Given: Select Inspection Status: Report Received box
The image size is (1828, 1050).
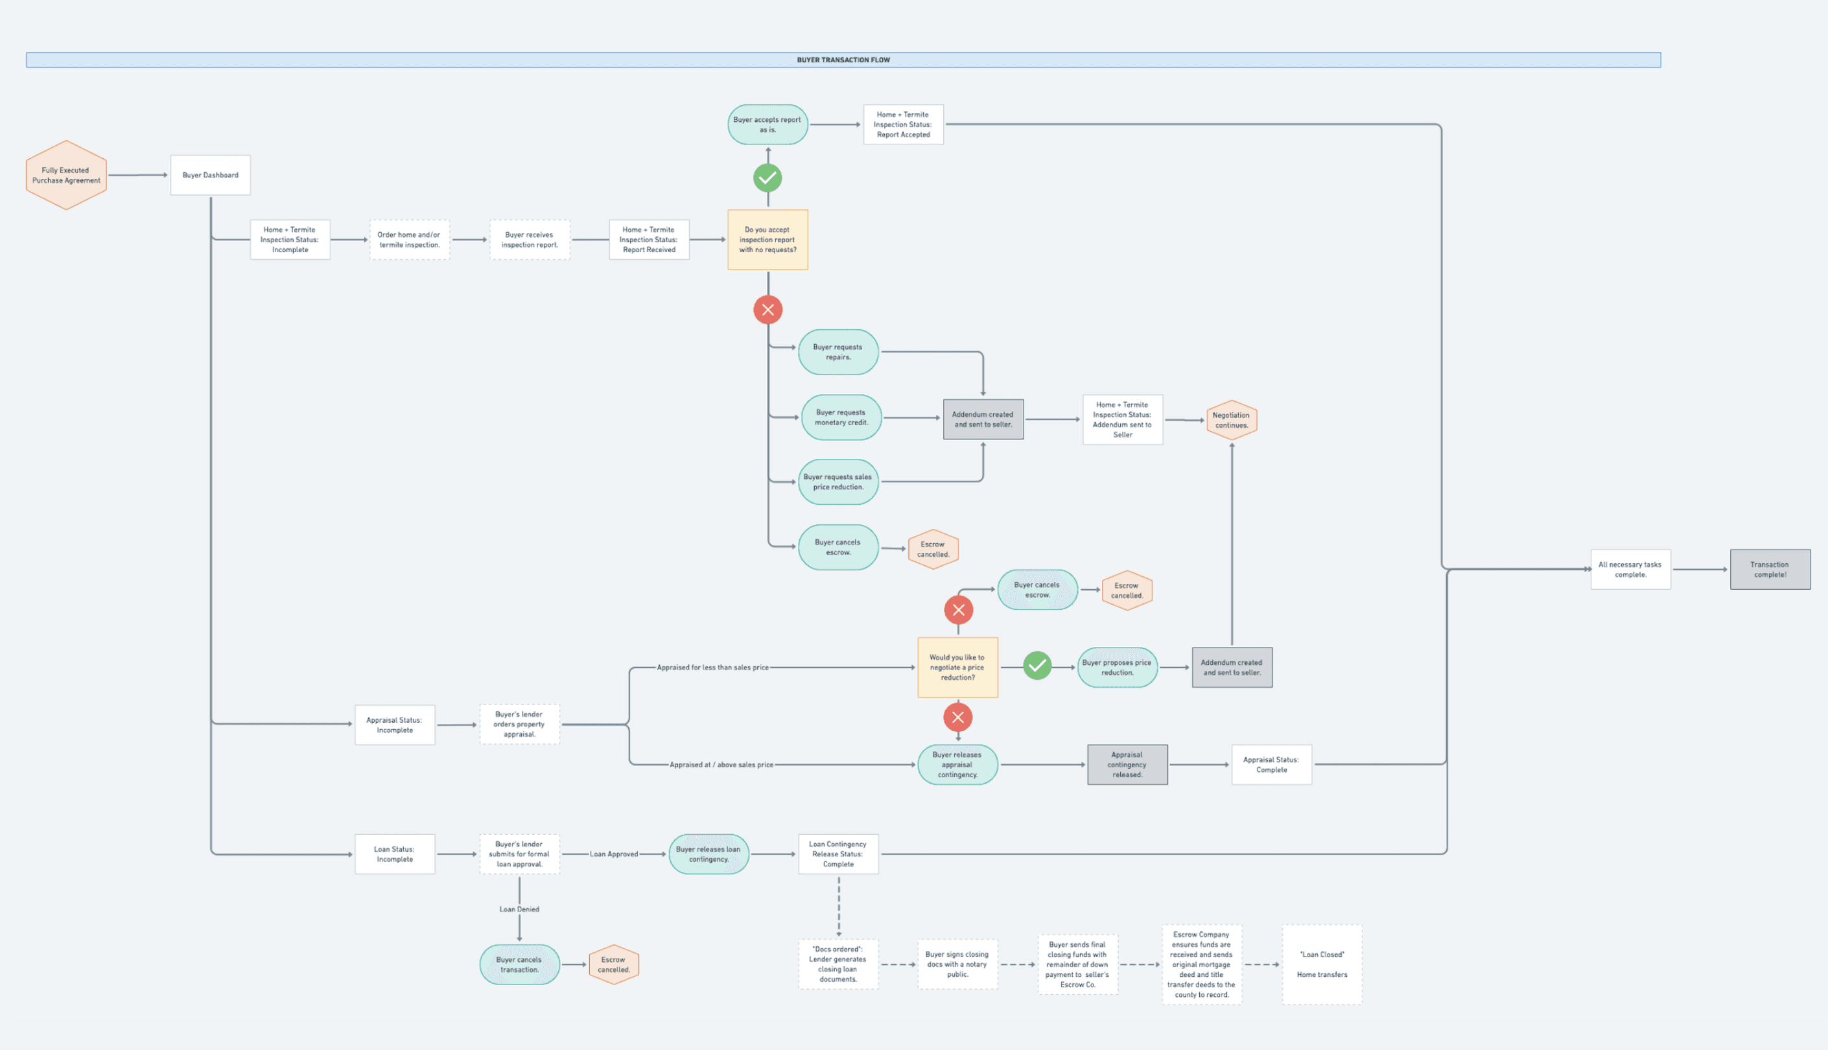Looking at the screenshot, I should (x=649, y=239).
